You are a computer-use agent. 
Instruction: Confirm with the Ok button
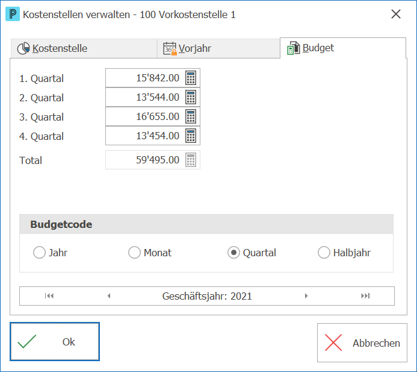pos(55,342)
